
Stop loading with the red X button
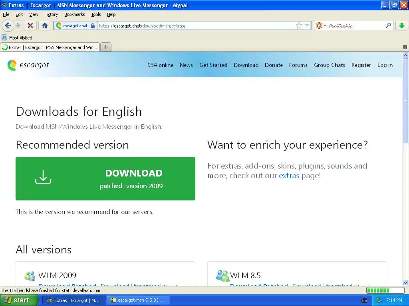[30, 25]
